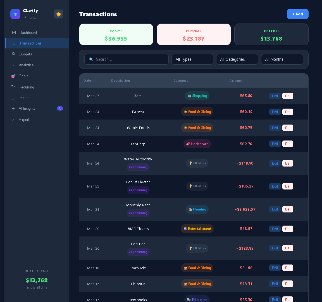The width and height of the screenshot is (322, 302).
Task: Add a new transaction with +Add
Action: point(297,14)
